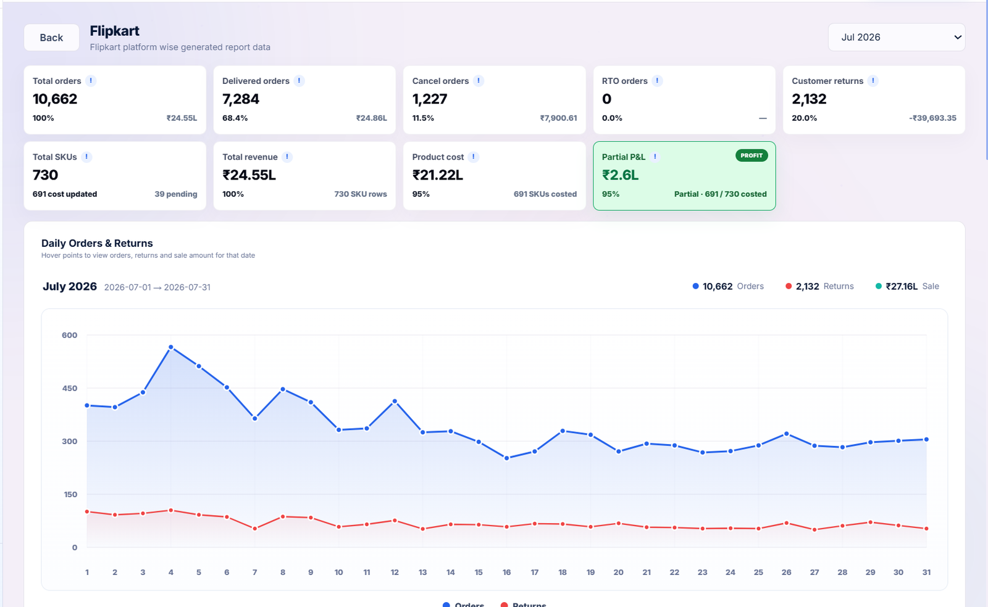Click the orders data point on day 16
This screenshot has height=607, width=988.
pos(506,458)
